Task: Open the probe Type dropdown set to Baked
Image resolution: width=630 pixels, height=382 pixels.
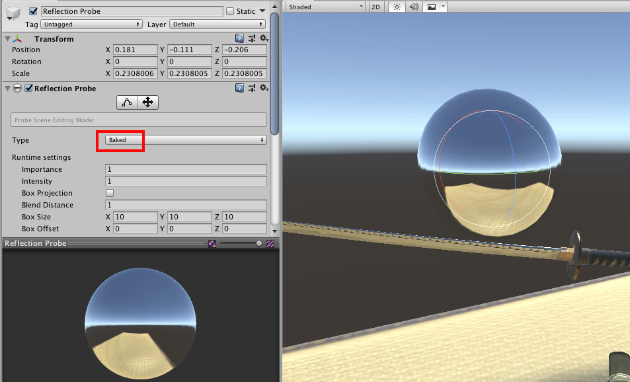Action: (x=186, y=140)
